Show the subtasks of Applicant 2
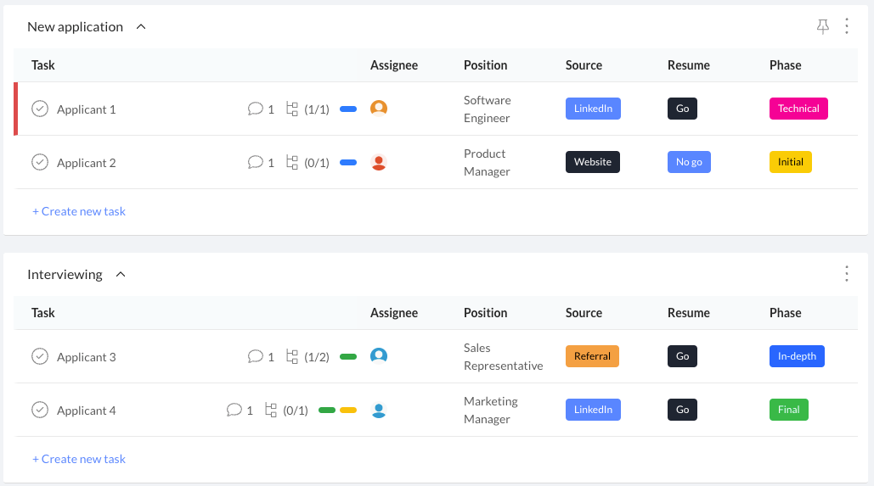This screenshot has width=874, height=486. (292, 163)
